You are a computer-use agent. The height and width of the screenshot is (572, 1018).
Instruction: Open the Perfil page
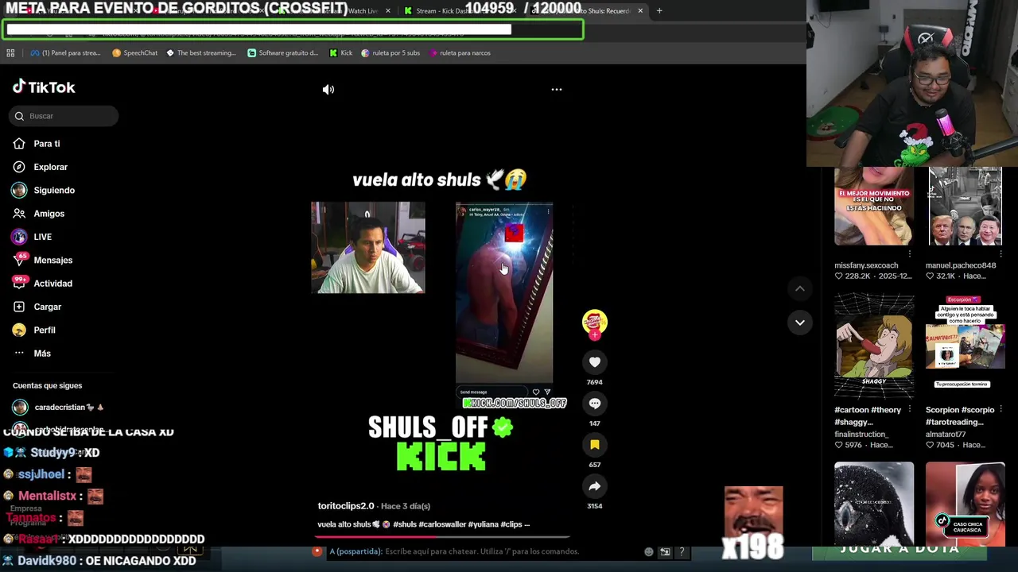(x=45, y=330)
